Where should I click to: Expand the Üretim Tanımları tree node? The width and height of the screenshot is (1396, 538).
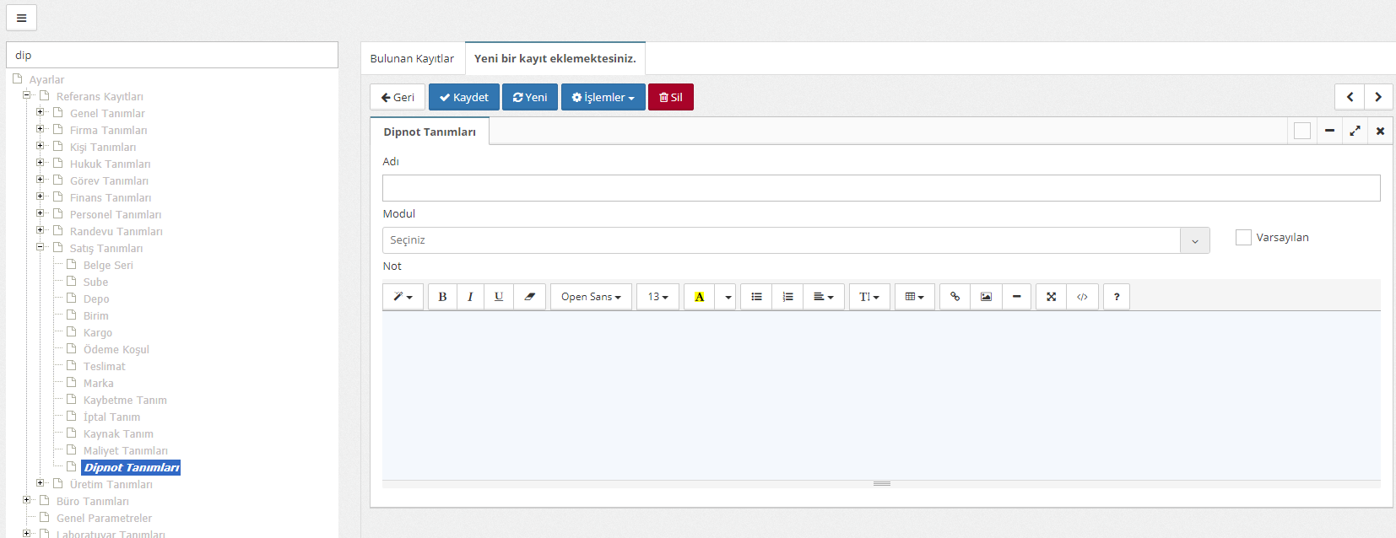point(40,483)
